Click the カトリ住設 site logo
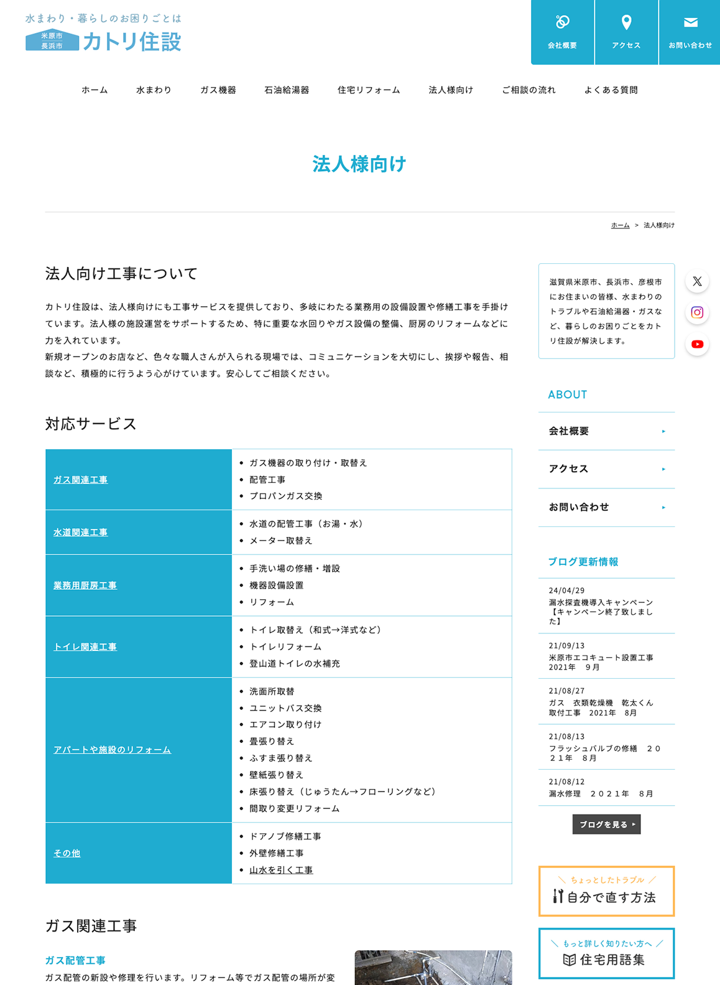This screenshot has height=985, width=720. (x=103, y=34)
